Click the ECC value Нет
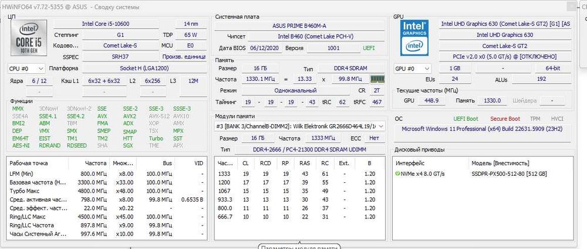The image size is (587, 249). pyautogui.click(x=375, y=138)
